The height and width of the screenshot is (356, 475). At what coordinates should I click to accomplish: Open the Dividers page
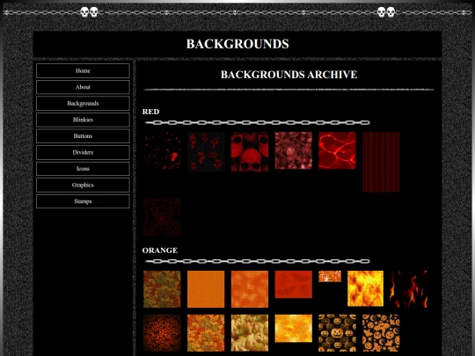point(83,153)
